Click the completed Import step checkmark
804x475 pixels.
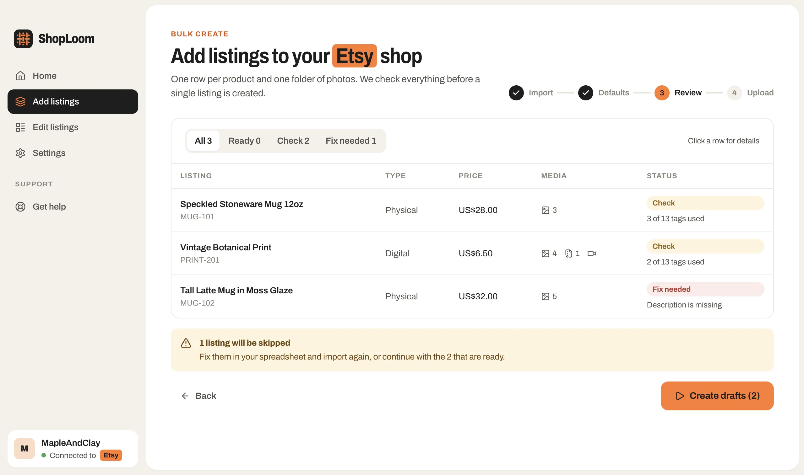tap(516, 93)
